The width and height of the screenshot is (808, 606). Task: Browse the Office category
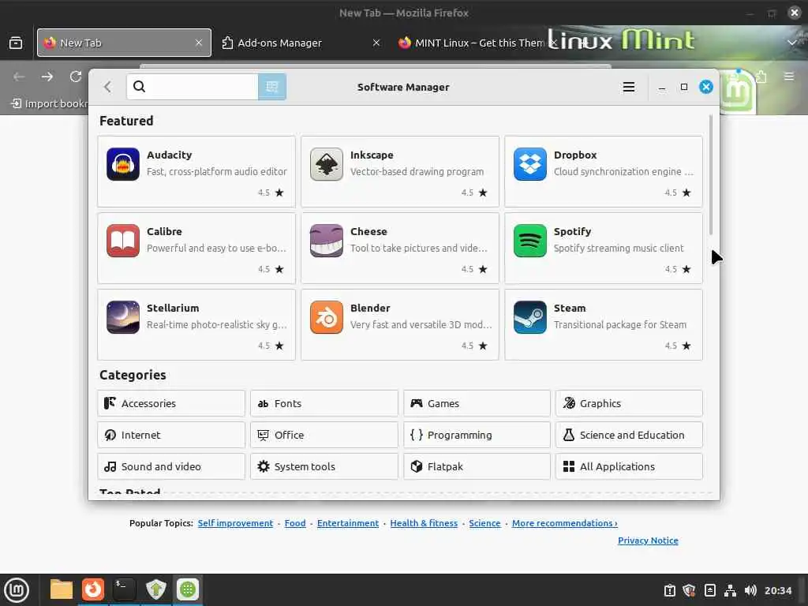click(x=324, y=435)
